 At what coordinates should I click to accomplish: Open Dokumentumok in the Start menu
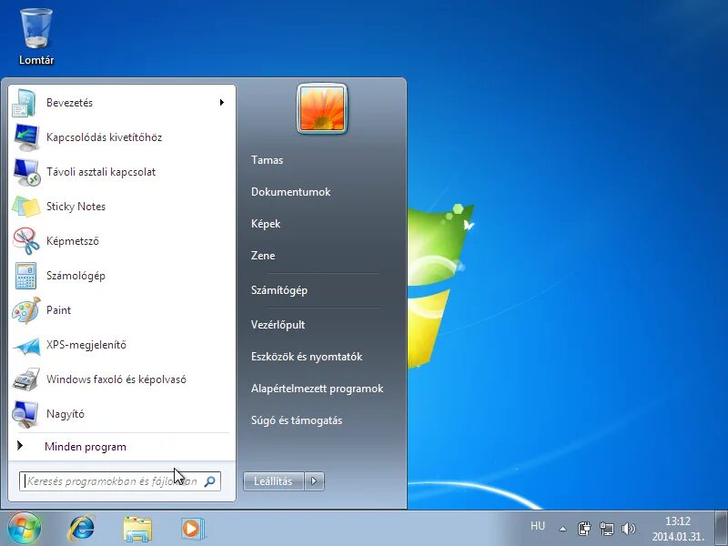[x=290, y=192]
